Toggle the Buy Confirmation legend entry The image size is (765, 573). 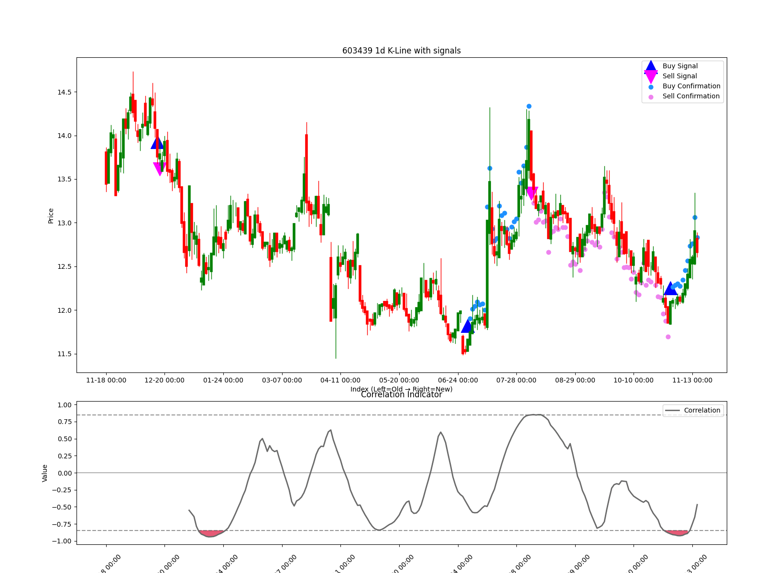coord(690,86)
